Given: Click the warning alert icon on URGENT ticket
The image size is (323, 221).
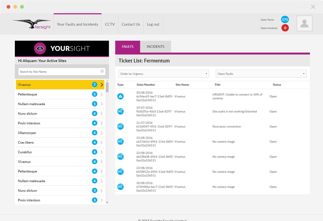Looking at the screenshot, I should point(120,96).
